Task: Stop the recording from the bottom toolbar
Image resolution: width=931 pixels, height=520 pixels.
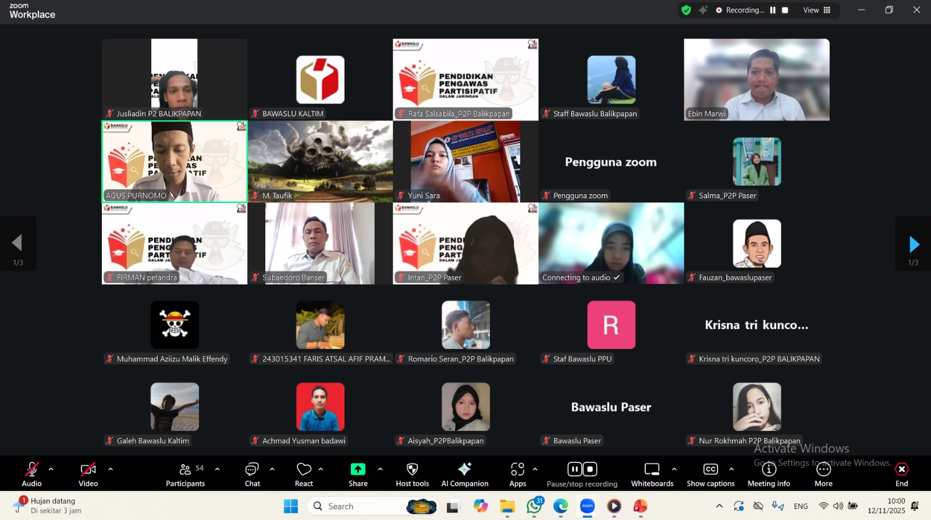Action: pyautogui.click(x=590, y=469)
